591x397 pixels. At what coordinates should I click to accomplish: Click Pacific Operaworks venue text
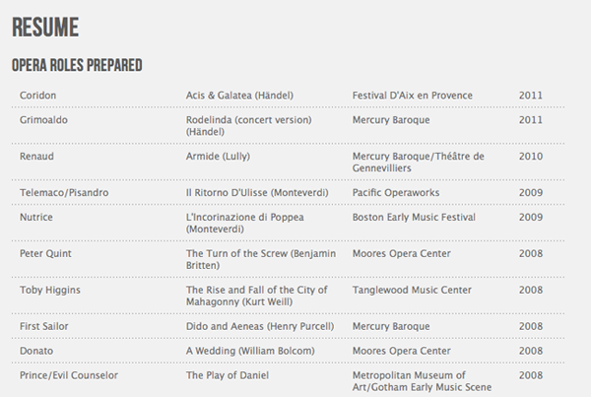click(396, 193)
